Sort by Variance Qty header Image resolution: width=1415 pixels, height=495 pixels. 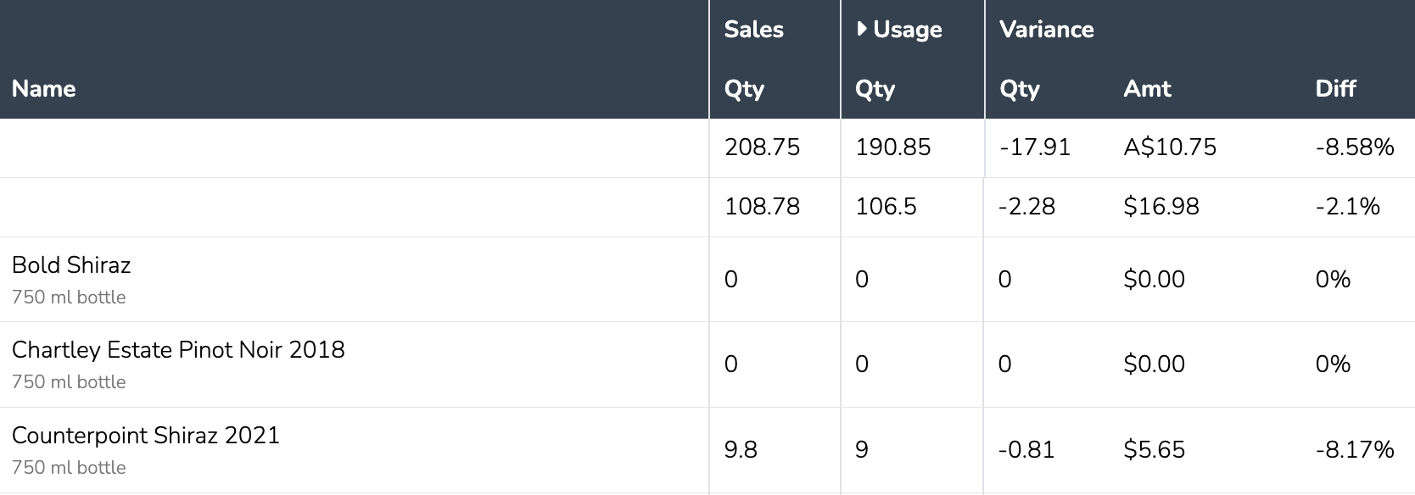tap(1019, 88)
